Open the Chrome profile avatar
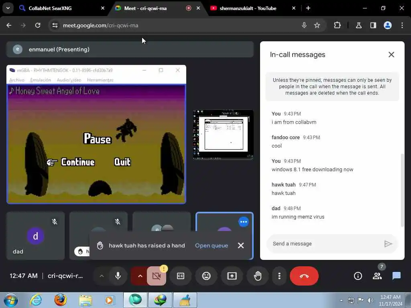This screenshot has width=411, height=308. (x=388, y=25)
